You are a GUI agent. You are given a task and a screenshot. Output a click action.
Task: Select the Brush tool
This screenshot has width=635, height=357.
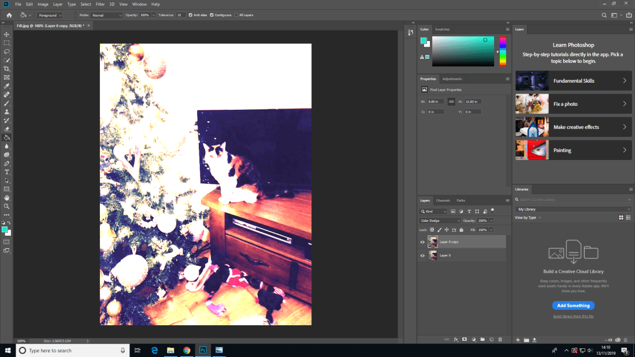[7, 103]
